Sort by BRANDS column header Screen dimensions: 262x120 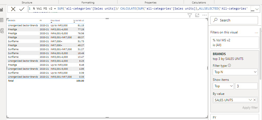[x=12, y=21]
